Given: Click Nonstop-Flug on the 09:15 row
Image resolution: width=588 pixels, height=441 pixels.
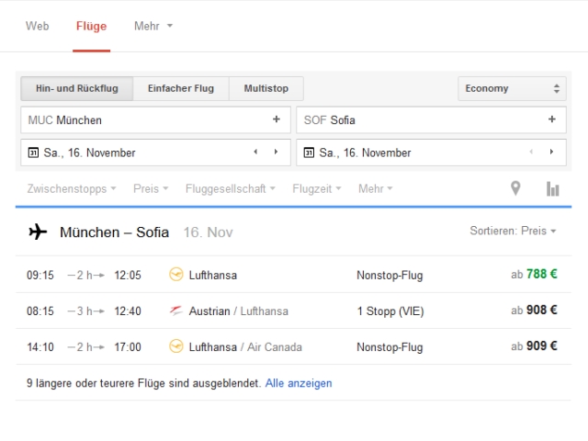Looking at the screenshot, I should click(x=390, y=276).
